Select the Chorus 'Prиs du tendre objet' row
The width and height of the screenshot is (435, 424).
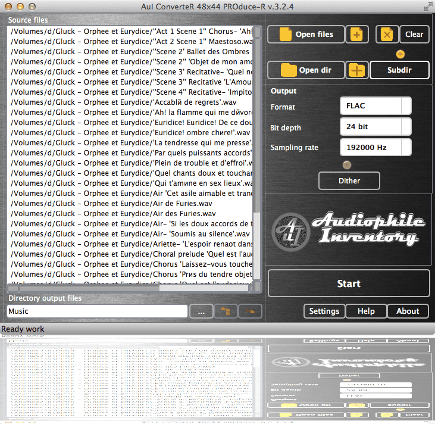pyautogui.click(x=130, y=275)
